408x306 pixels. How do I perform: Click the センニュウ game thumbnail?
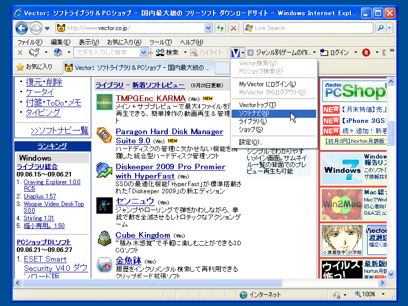tap(105, 206)
